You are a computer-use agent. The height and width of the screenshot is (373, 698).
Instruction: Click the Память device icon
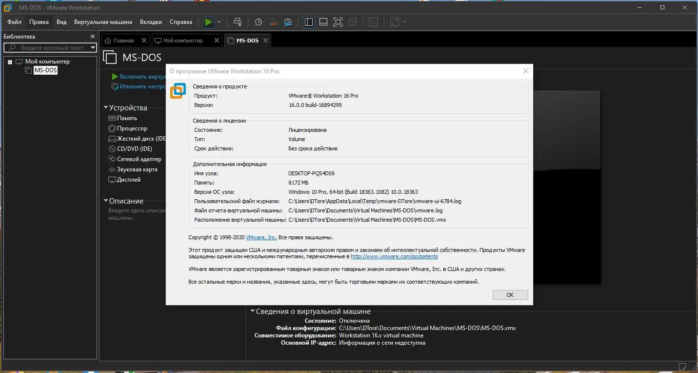[112, 118]
